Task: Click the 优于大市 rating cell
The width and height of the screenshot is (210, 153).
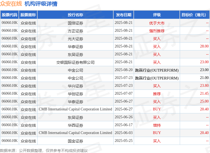Action: click(157, 23)
